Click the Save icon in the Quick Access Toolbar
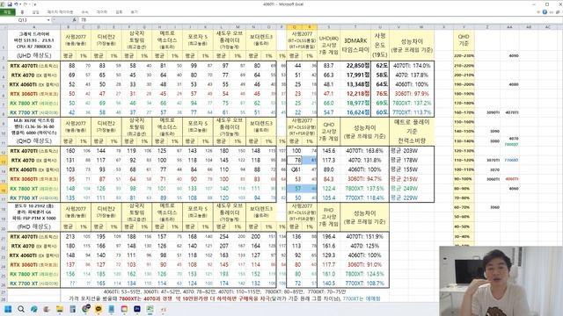Viewport: 563px width, 316px height. [10, 4]
